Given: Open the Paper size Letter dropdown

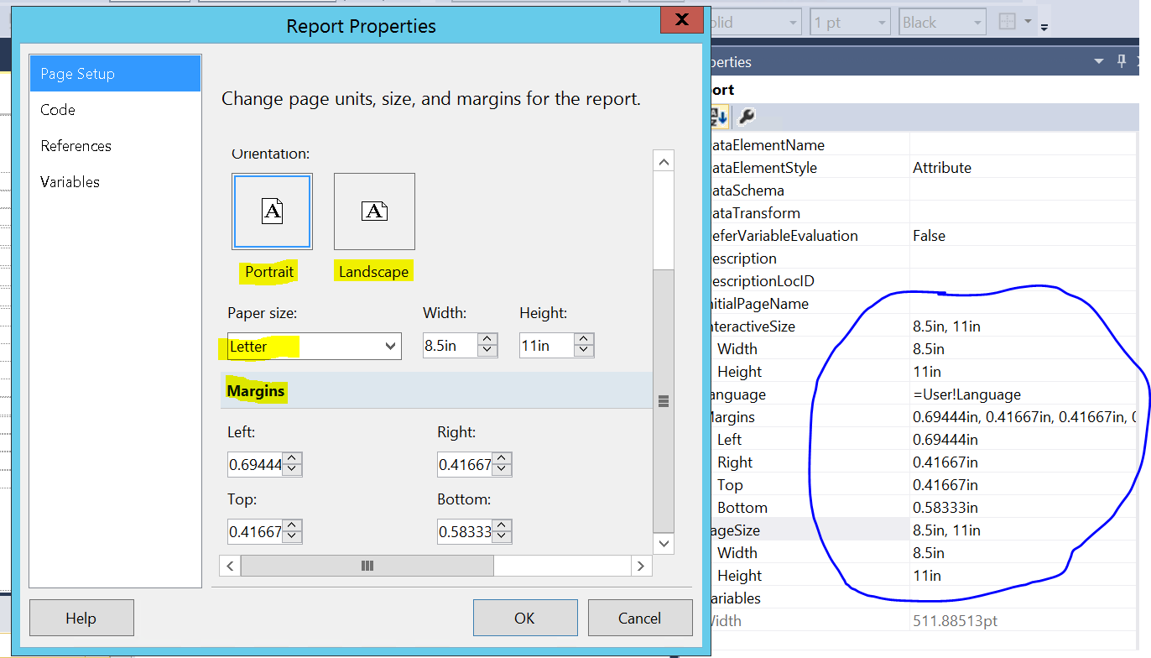Looking at the screenshot, I should pyautogui.click(x=389, y=346).
